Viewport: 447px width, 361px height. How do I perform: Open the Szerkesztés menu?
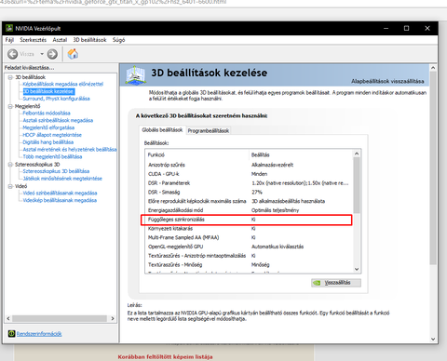coord(33,40)
